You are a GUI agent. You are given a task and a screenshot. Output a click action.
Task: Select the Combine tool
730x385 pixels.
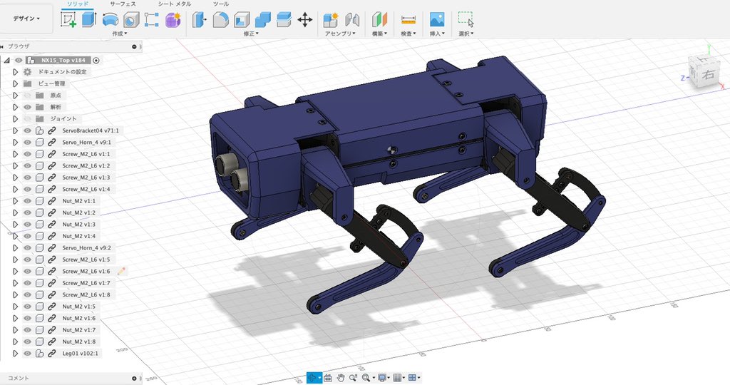coord(262,19)
